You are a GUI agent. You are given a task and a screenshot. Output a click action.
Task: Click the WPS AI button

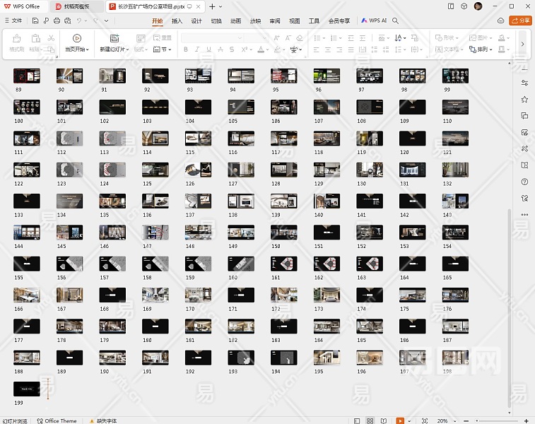click(x=375, y=21)
